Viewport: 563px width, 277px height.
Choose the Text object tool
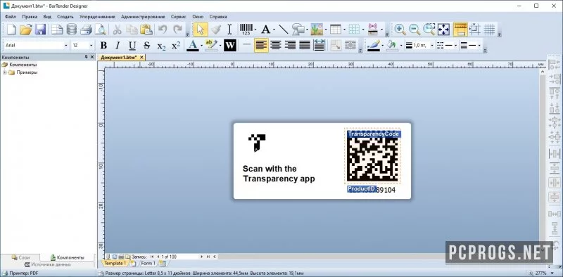pyautogui.click(x=265, y=30)
